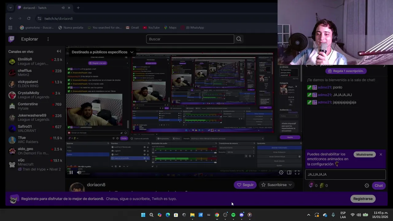393x221 pixels.
Task: Open microphone indicator in system tray
Action: coord(333,215)
